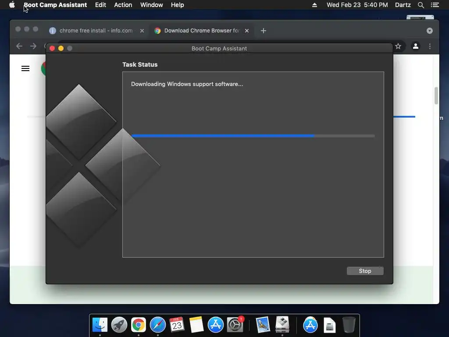This screenshot has height=337, width=449.
Task: Open Google Chrome from the Dock
Action: click(x=138, y=325)
